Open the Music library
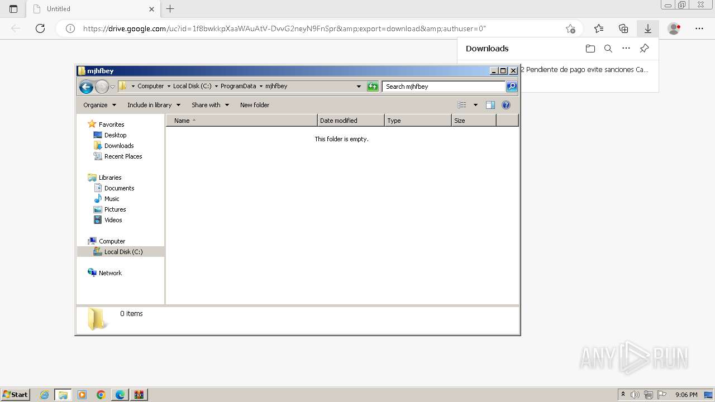The image size is (715, 402). tap(112, 199)
